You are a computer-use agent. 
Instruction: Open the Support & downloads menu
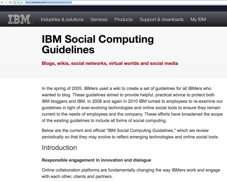click(x=162, y=19)
